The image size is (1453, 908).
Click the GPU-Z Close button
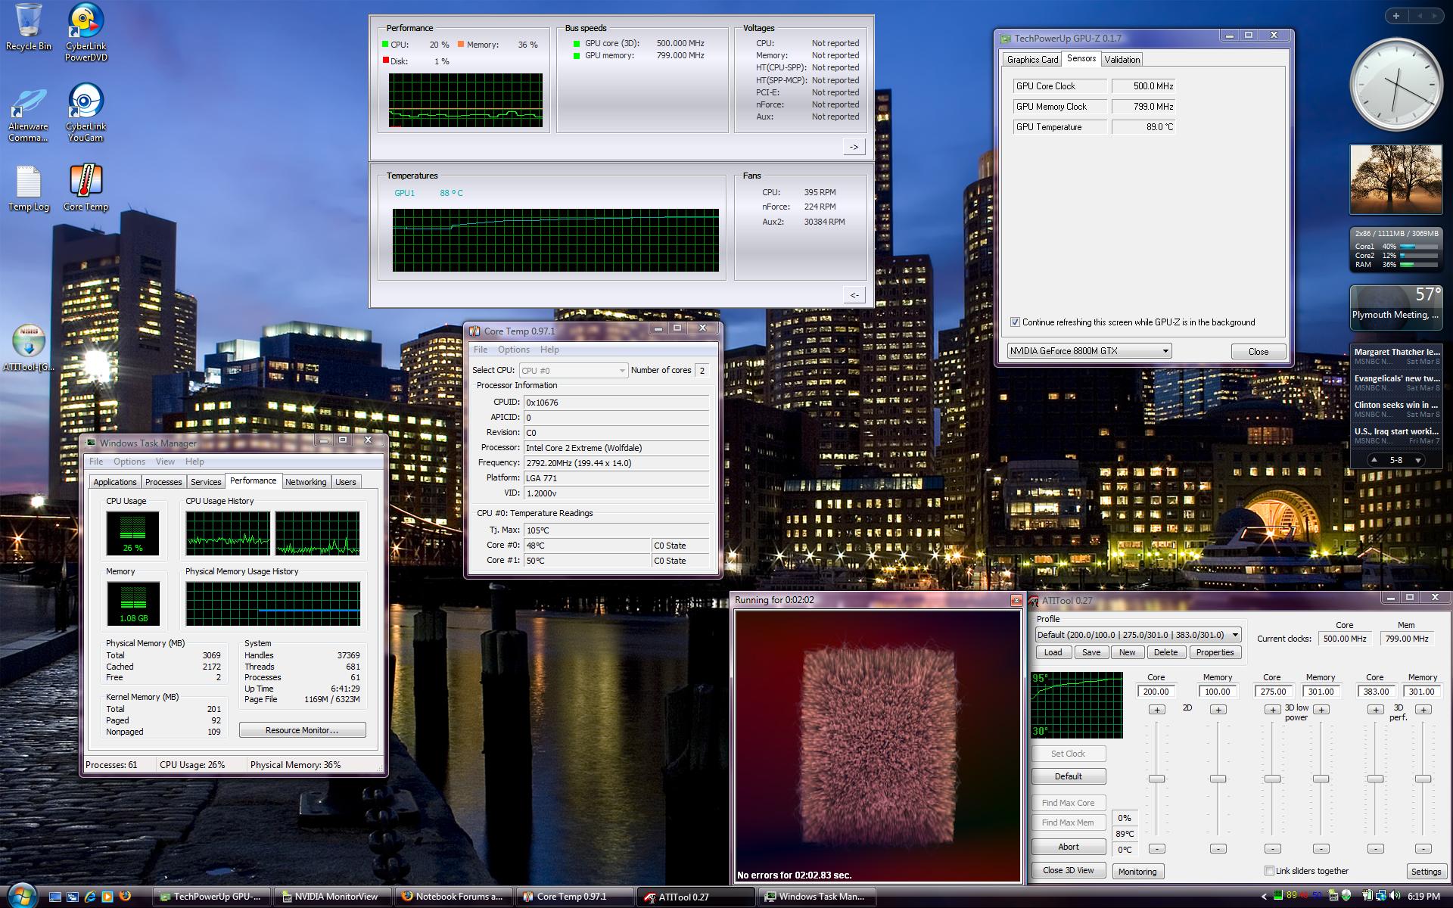1258,352
